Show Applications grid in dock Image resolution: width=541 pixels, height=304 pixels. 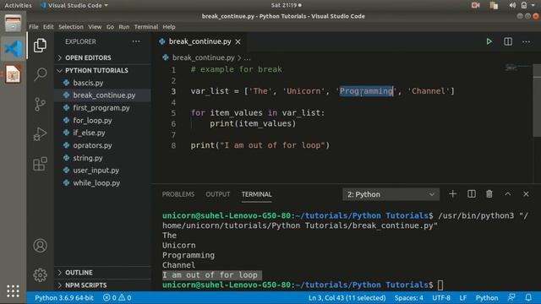tap(13, 291)
